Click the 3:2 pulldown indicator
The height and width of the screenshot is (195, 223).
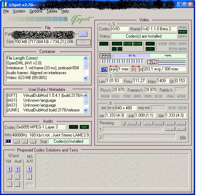(158, 96)
